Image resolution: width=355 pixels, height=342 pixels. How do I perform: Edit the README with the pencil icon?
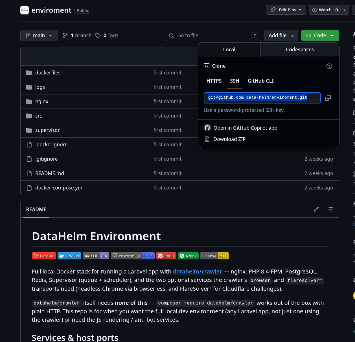(x=316, y=209)
